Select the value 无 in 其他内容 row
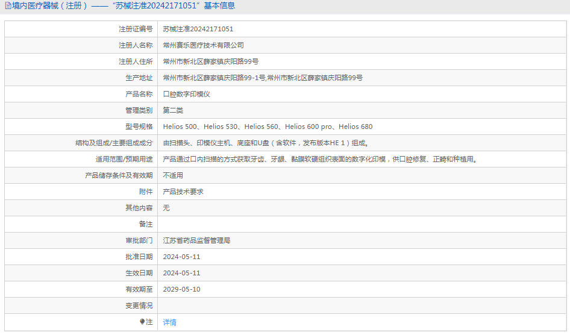This screenshot has height=335, width=570. point(166,208)
